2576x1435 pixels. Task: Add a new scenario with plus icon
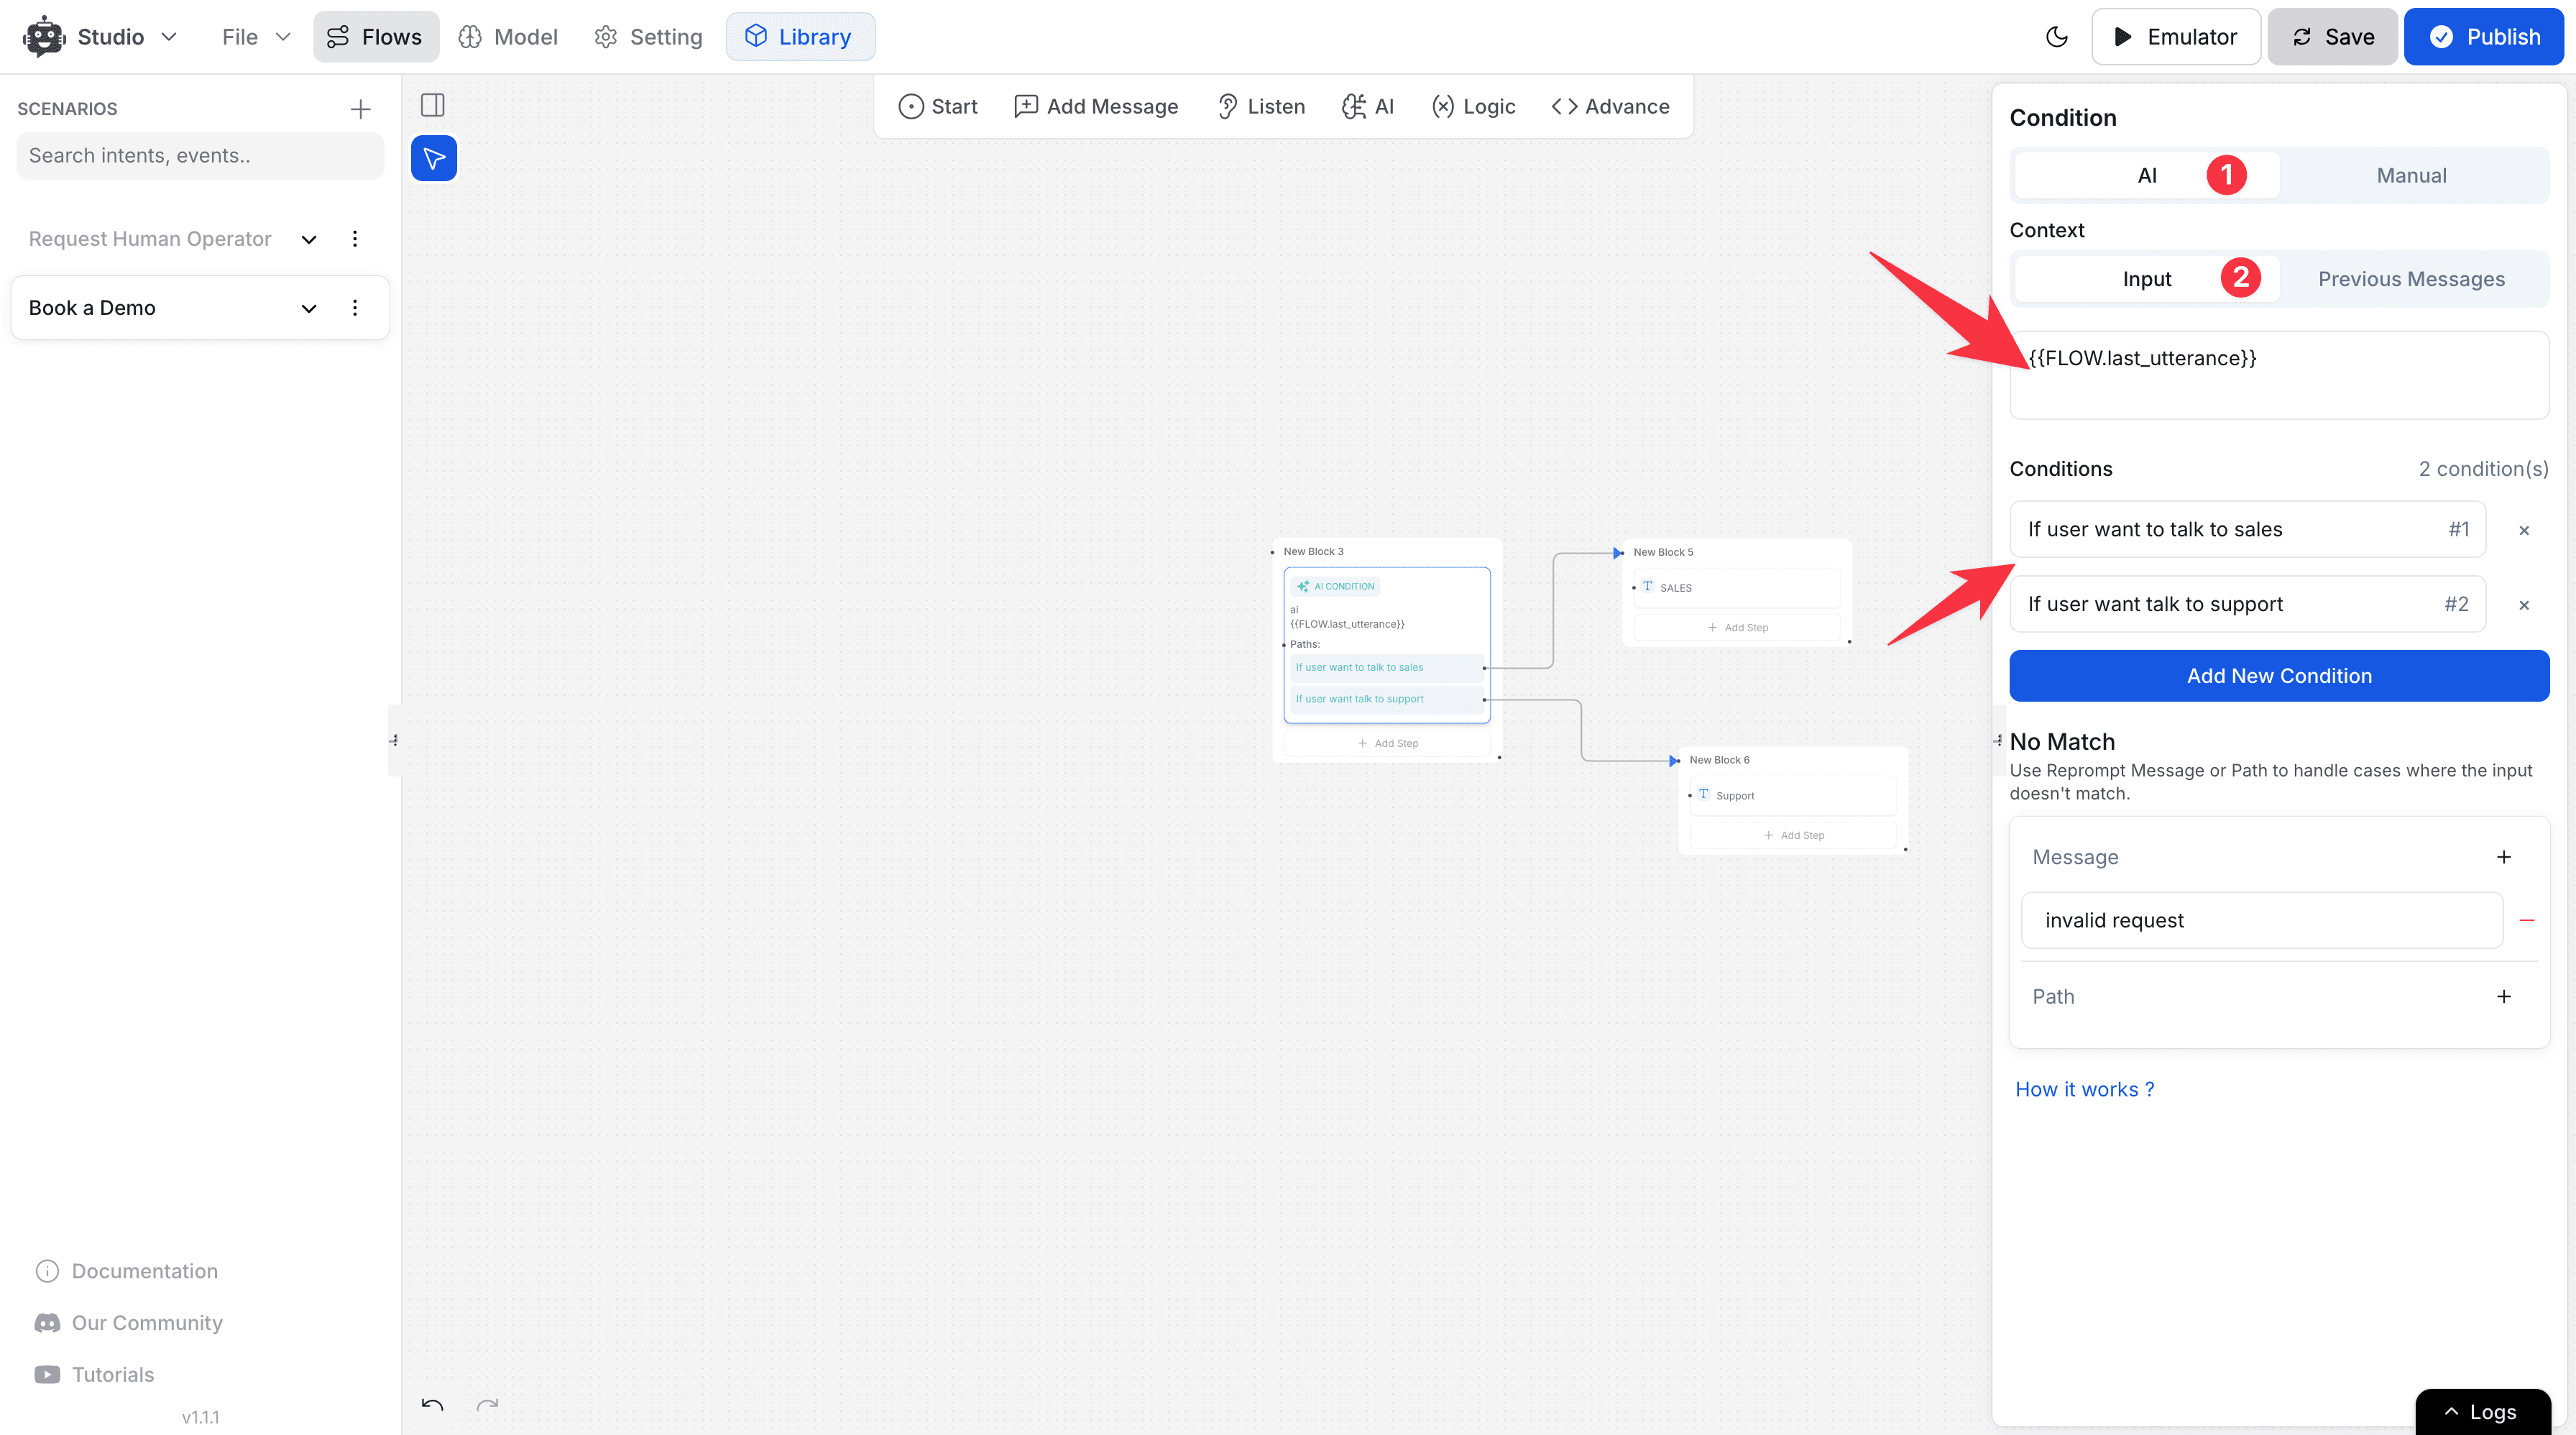click(x=360, y=109)
